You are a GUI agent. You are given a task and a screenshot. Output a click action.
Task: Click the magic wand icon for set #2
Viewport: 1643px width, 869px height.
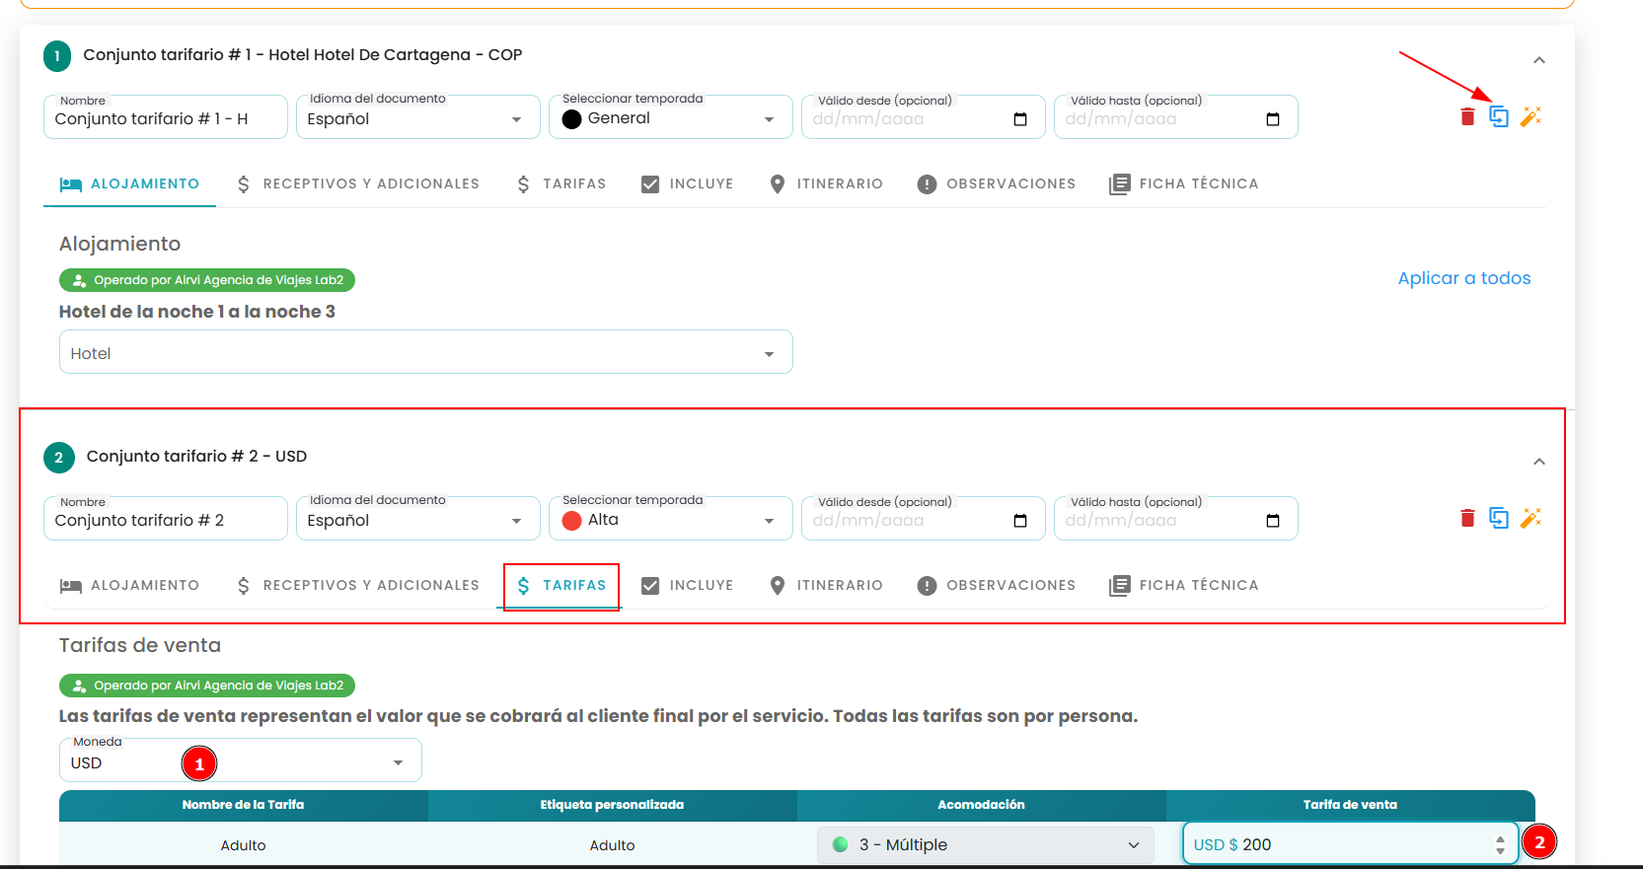(x=1531, y=518)
